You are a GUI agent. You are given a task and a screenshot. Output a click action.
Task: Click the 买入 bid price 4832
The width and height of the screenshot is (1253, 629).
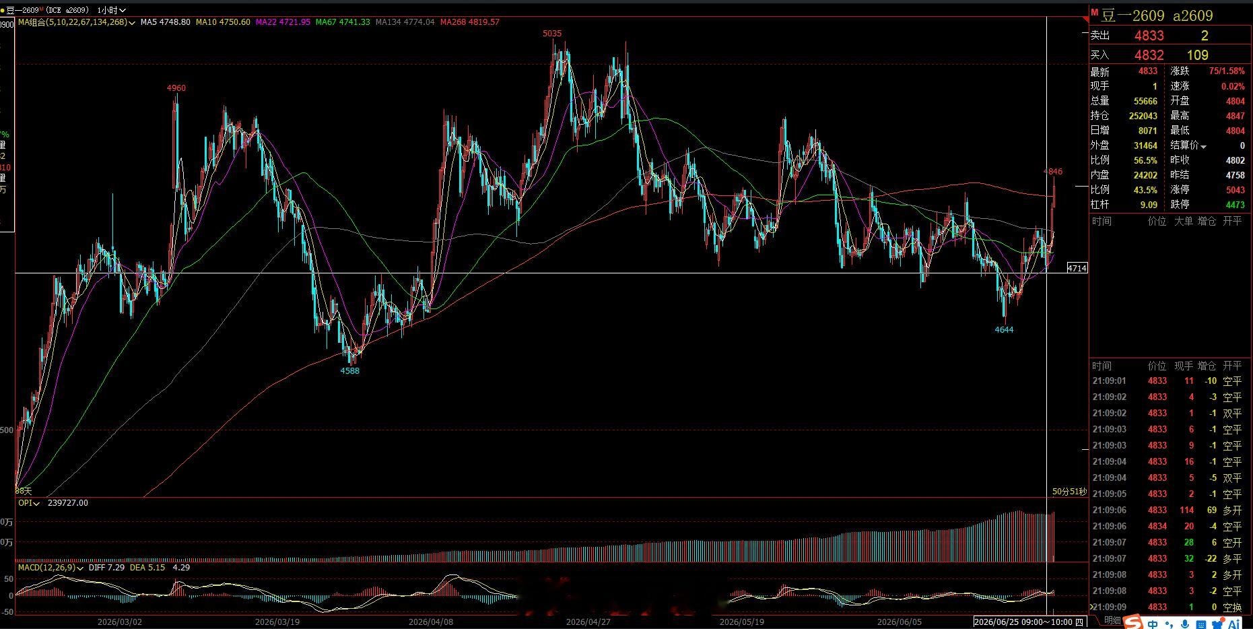(x=1149, y=55)
